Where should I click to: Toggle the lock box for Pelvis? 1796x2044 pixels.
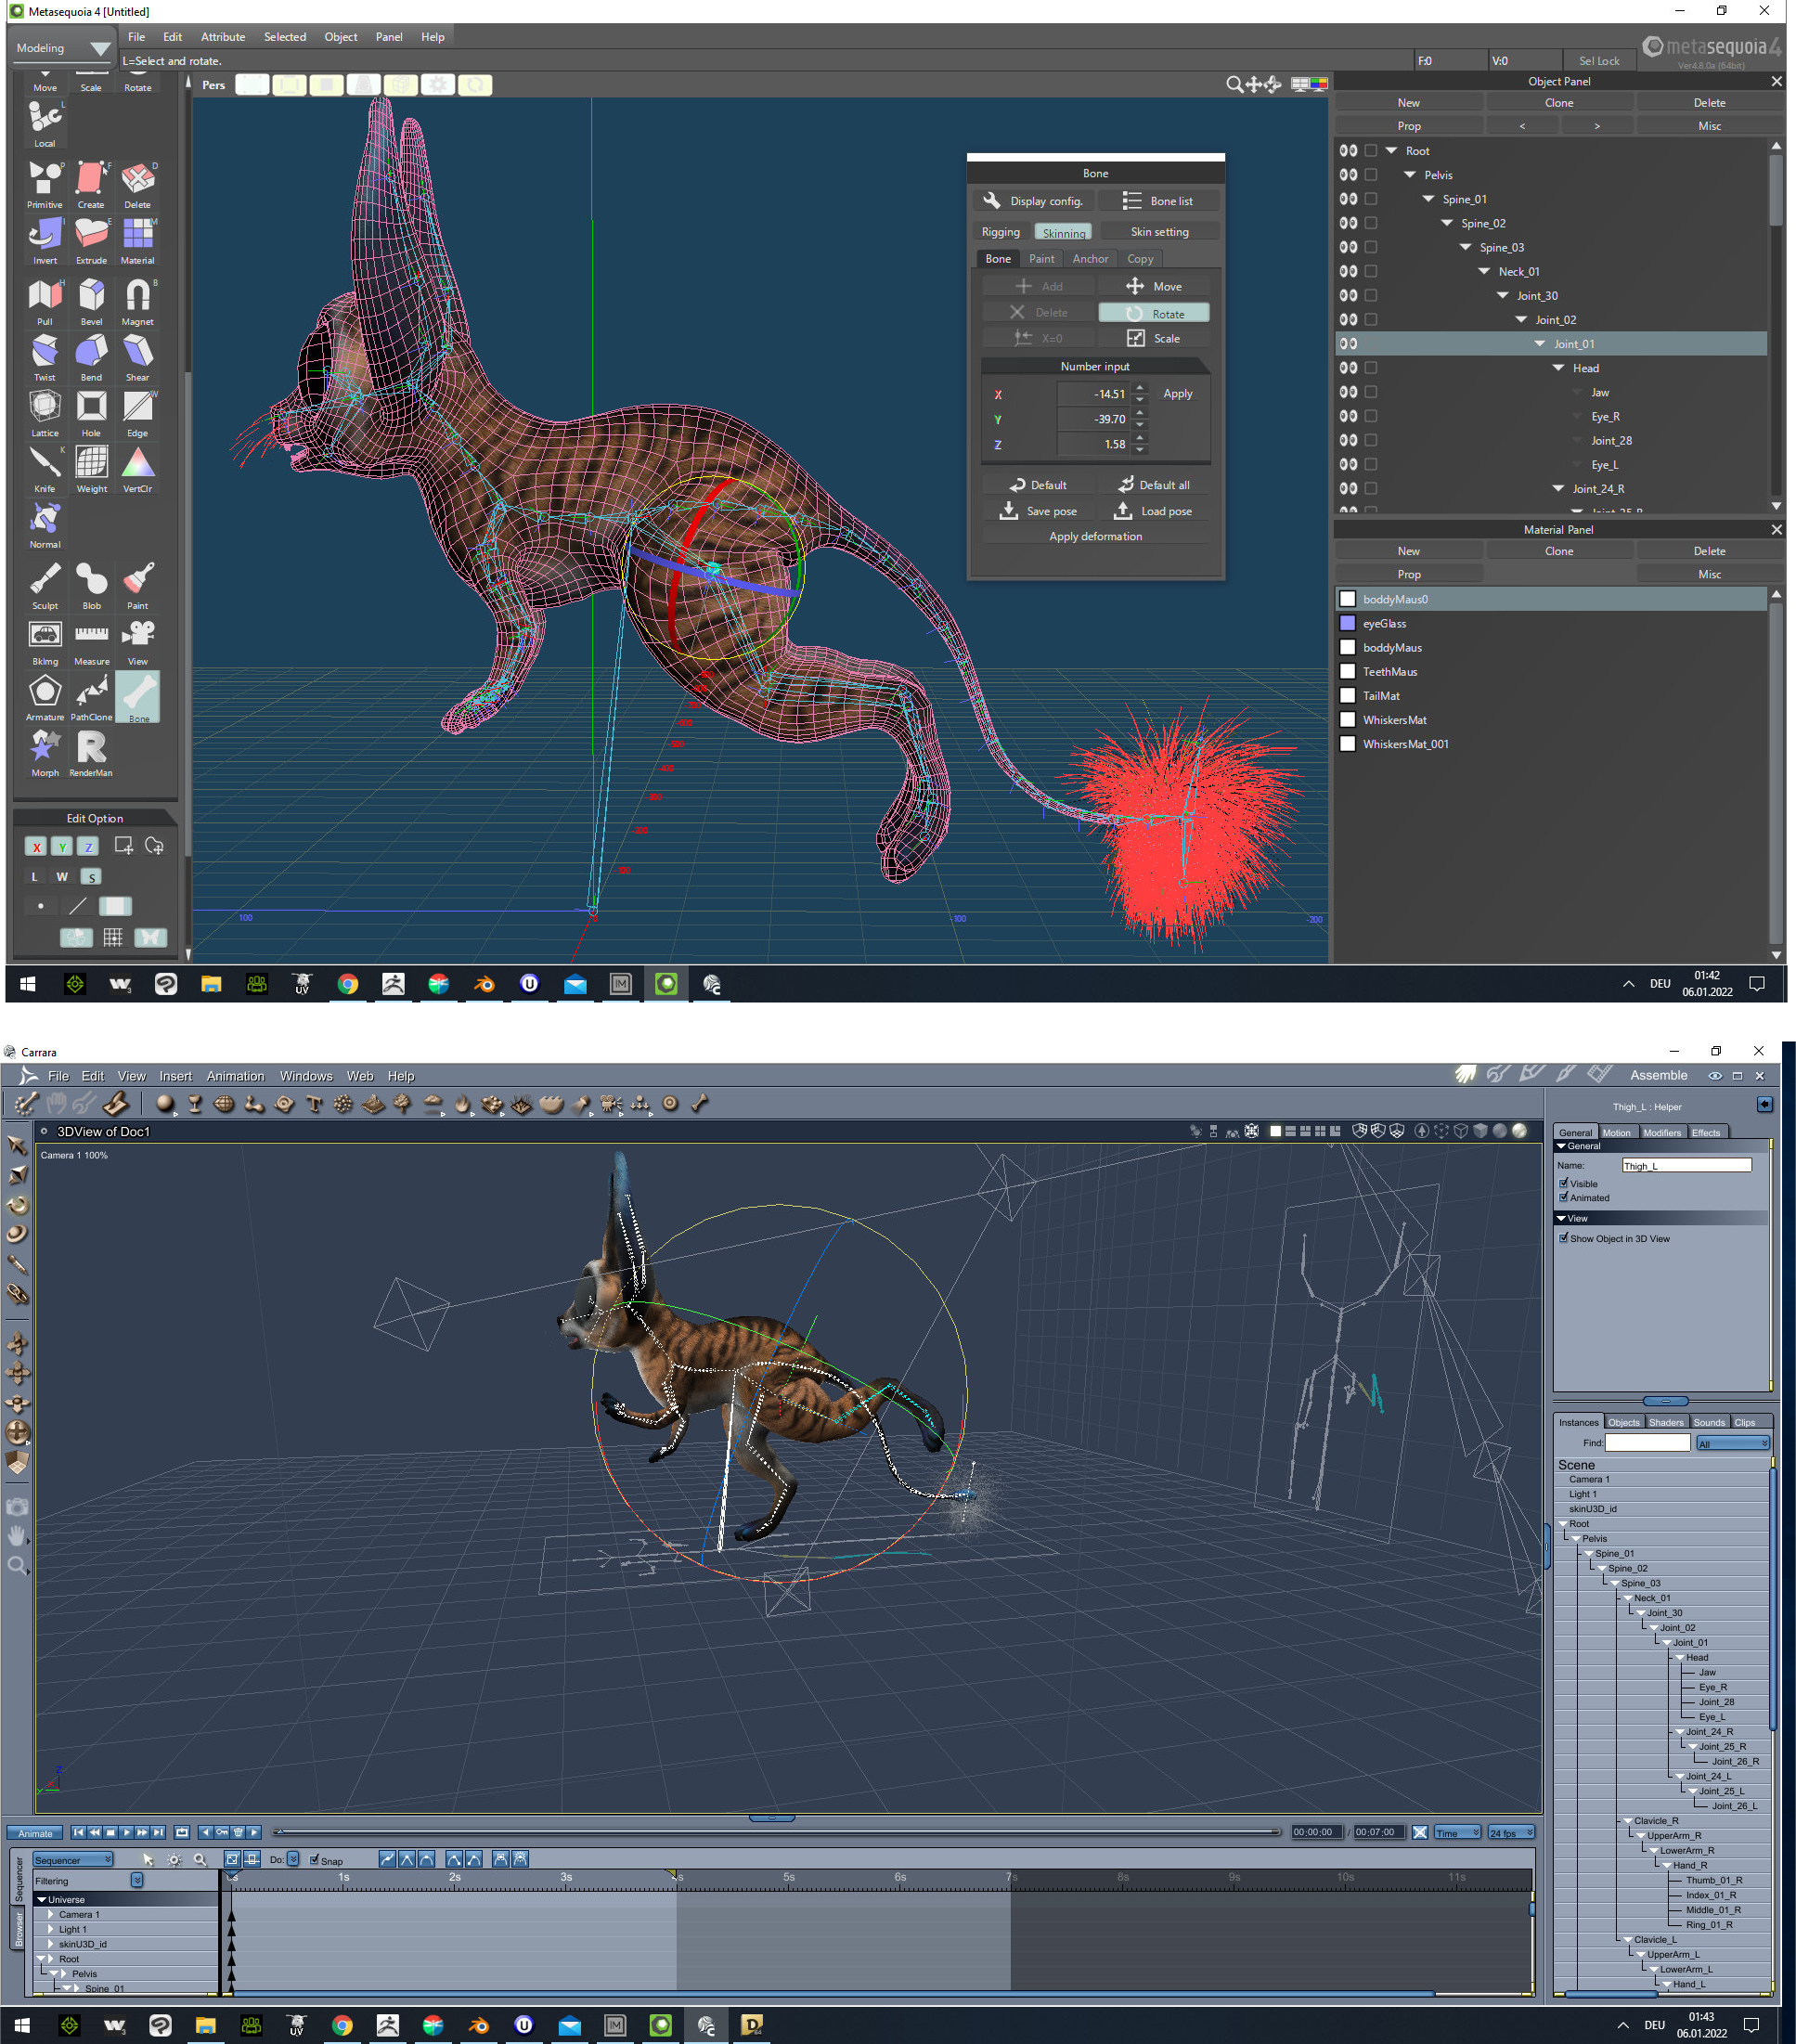[x=1371, y=175]
